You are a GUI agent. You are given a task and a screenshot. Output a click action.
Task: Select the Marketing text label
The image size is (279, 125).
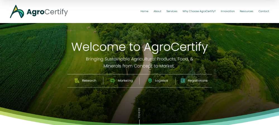(x=125, y=81)
